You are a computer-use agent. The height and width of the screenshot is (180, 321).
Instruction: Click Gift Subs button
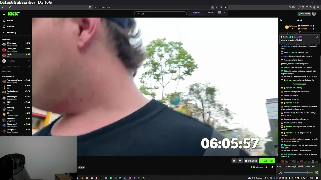[251, 161]
